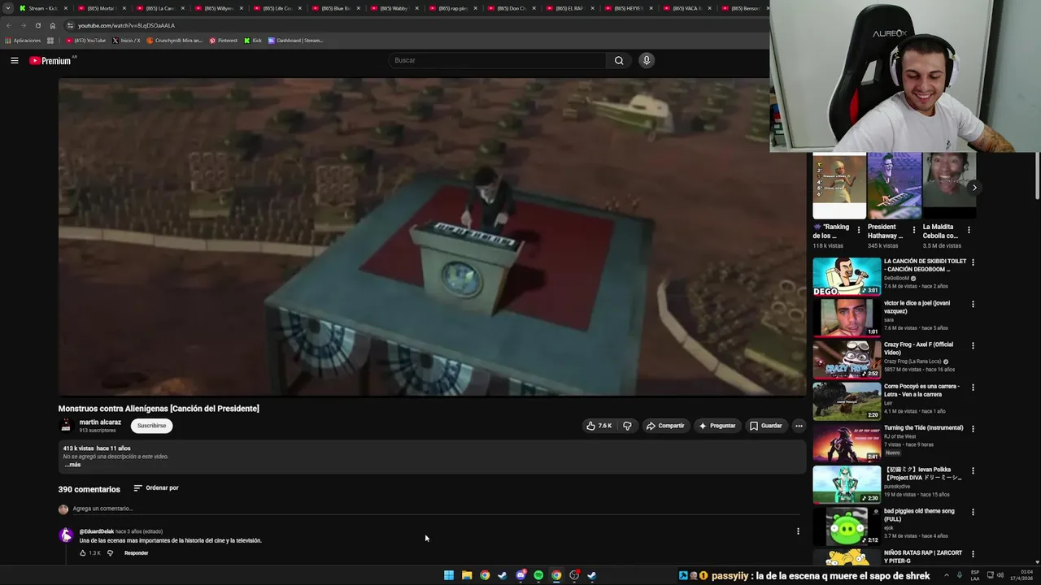Viewport: 1041px width, 585px height.
Task: Play the bad piggies old theme song thumbnail
Action: [847, 526]
